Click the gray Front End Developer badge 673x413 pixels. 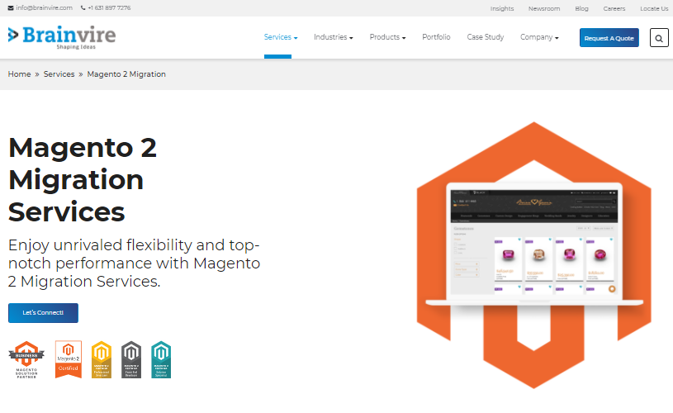(131, 359)
